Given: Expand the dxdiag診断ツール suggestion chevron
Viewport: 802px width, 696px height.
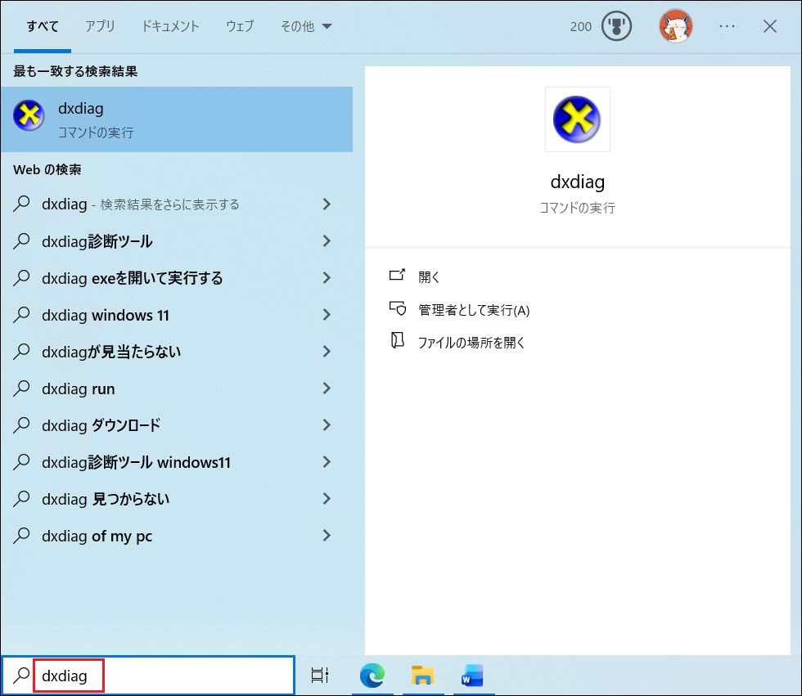Looking at the screenshot, I should 326,241.
